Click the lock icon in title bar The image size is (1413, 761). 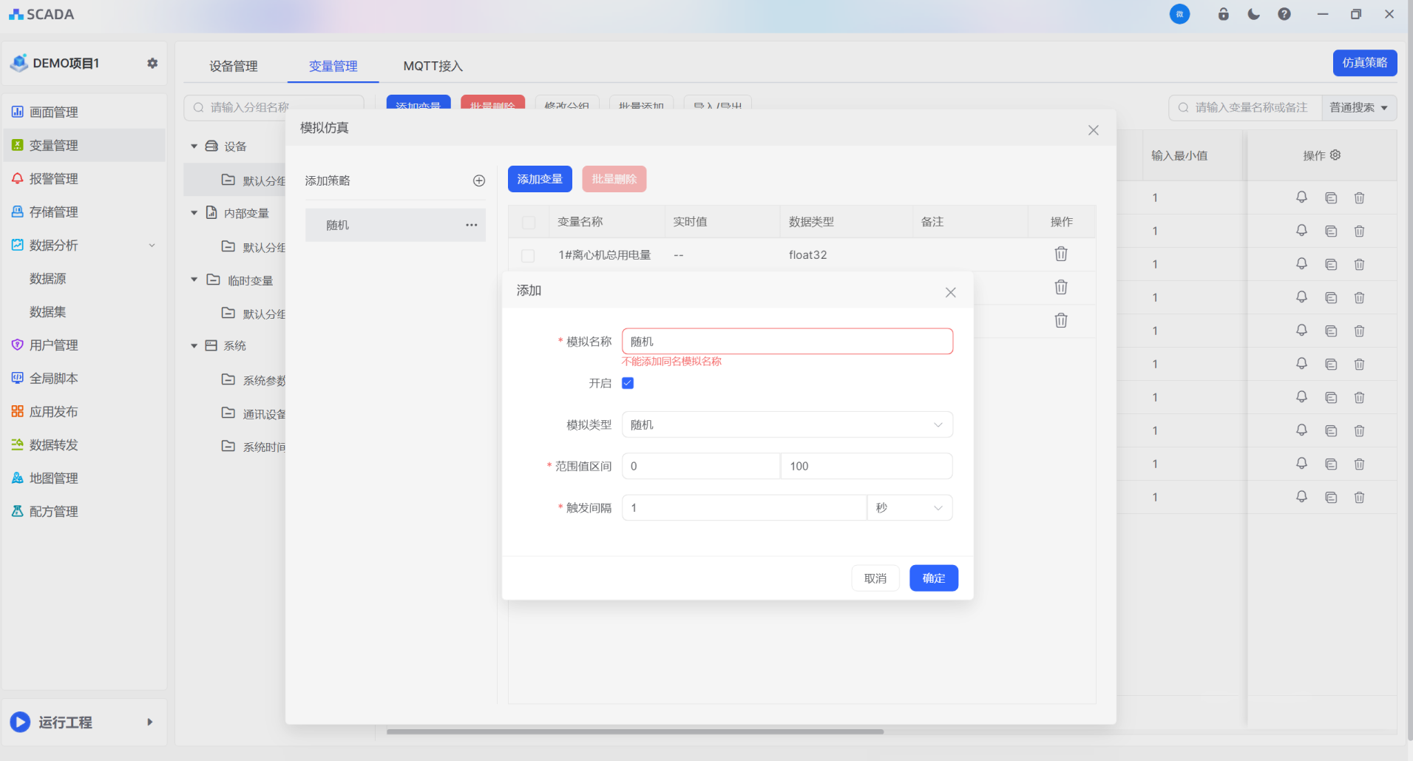coord(1223,14)
